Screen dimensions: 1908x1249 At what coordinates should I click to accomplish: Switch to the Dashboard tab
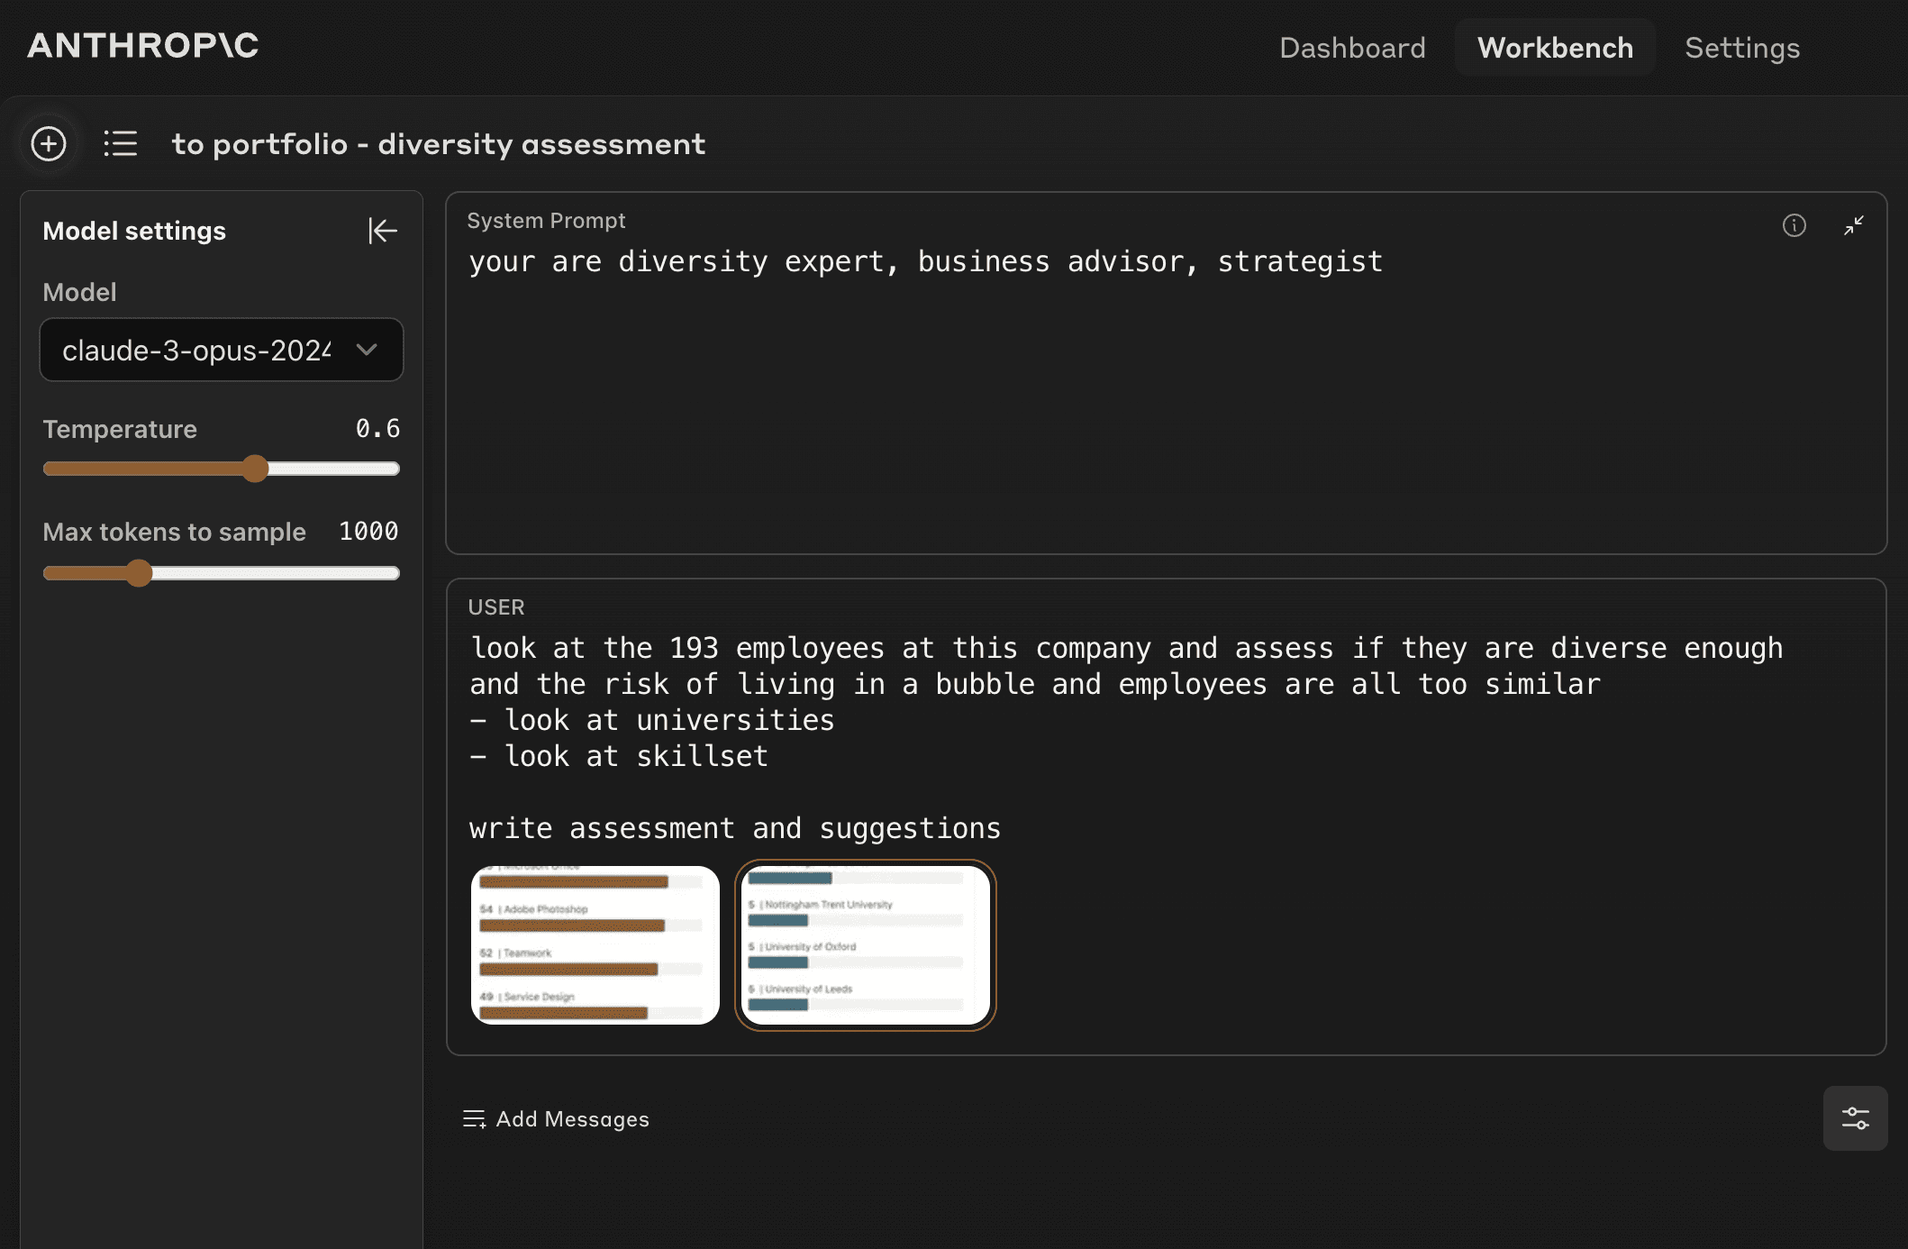[1352, 48]
